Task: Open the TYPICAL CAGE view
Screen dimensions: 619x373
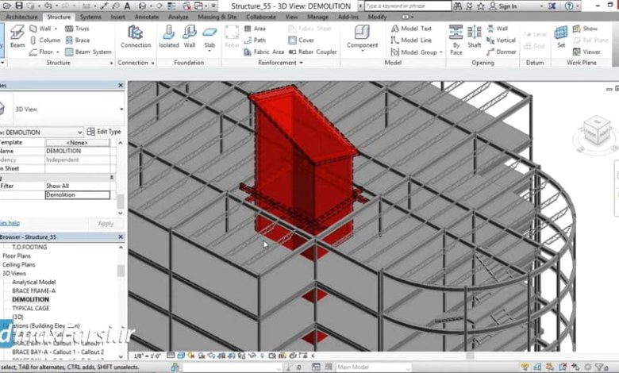Action: coord(31,308)
